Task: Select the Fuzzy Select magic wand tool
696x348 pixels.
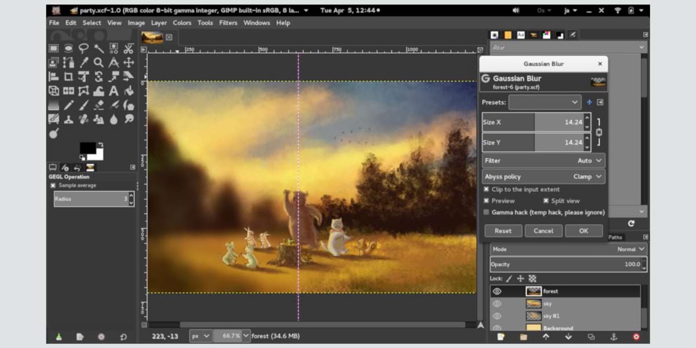Action: tap(99, 49)
